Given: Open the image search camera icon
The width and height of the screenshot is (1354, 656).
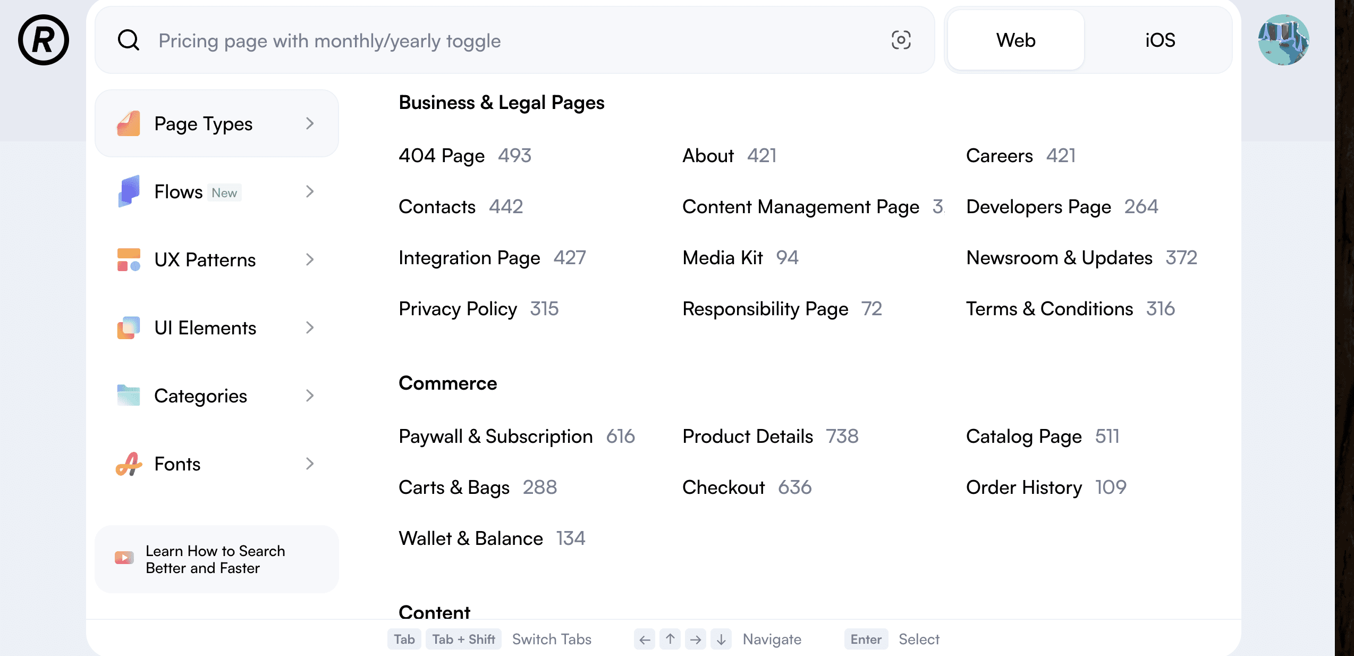Looking at the screenshot, I should (901, 40).
